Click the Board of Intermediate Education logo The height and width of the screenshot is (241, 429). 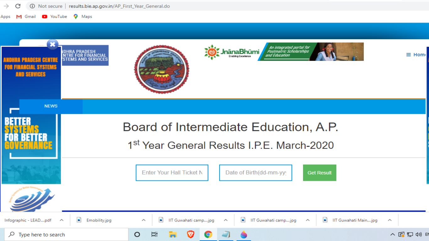(x=162, y=69)
